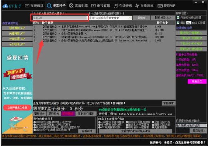Image resolution: width=210 pixels, height=146 pixels.
Task: Open 今日收录_VIP in left sidebar
Action: (x=17, y=44)
